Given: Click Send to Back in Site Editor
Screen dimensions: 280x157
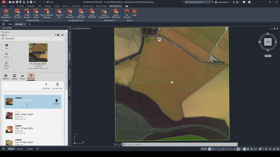Looking at the screenshot, I should pyautogui.click(x=6, y=65).
